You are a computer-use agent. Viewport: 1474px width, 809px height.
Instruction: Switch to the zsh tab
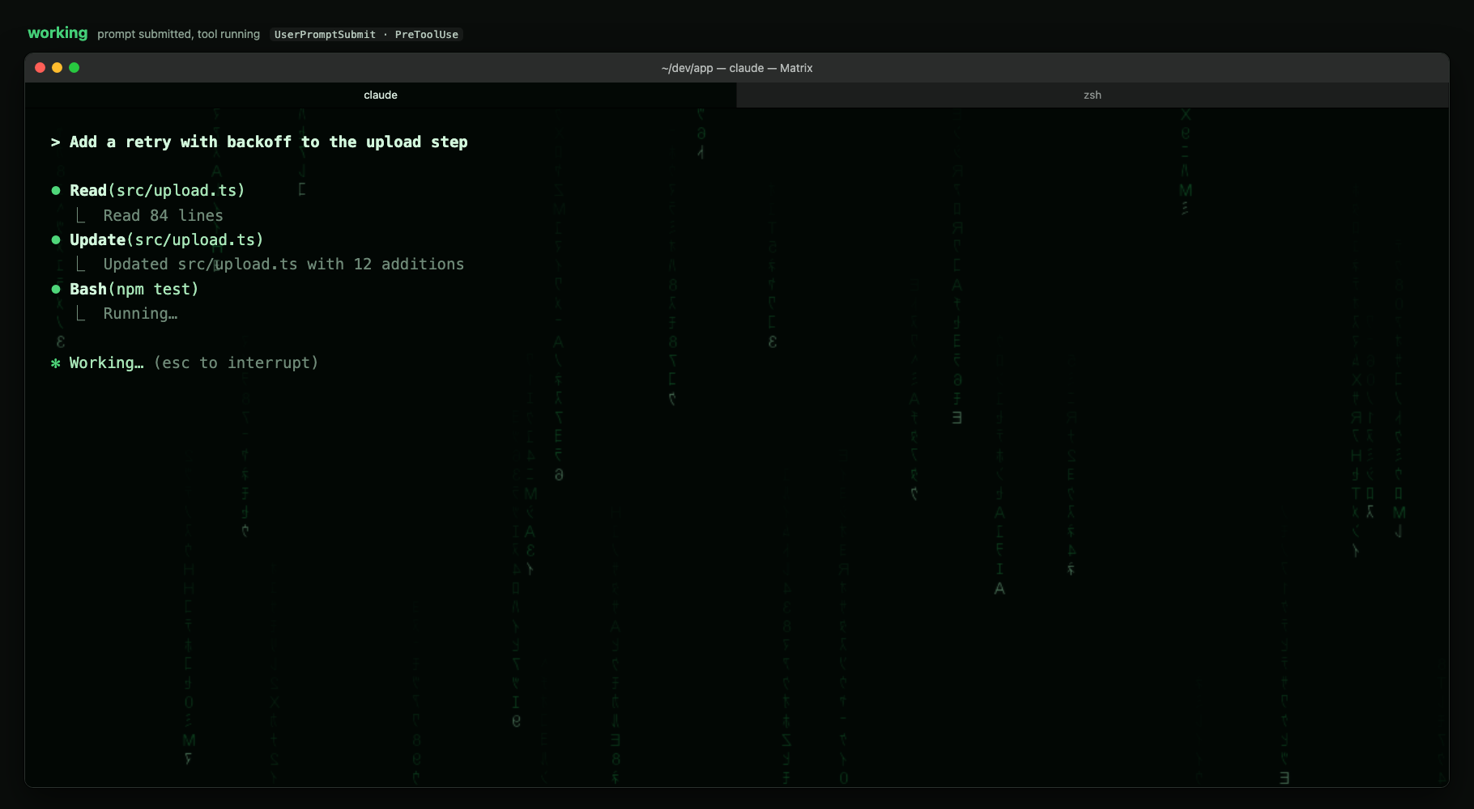tap(1093, 95)
